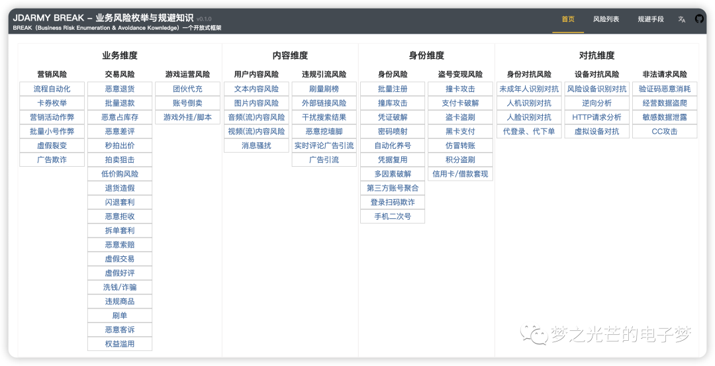Click the 消息骚扰 item
Image resolution: width=715 pixels, height=366 pixels.
pyautogui.click(x=256, y=146)
